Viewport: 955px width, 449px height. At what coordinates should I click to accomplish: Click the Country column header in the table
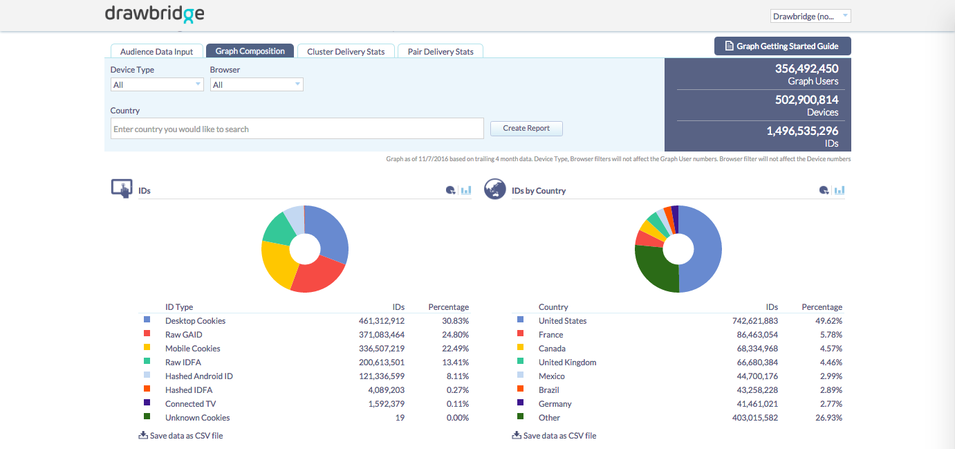(x=553, y=307)
